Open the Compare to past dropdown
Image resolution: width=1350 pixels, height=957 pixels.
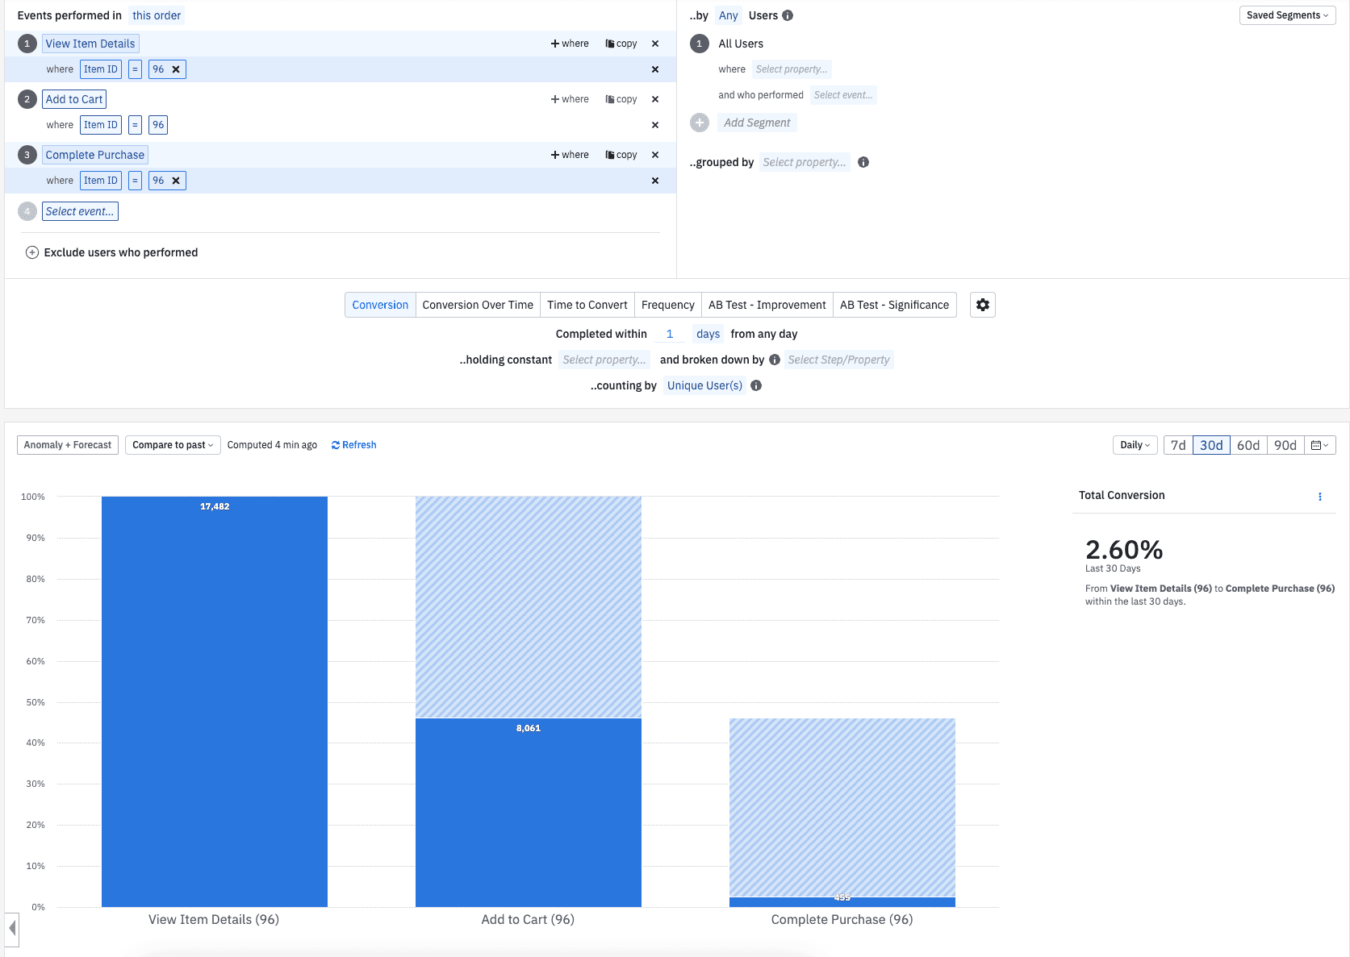click(x=173, y=445)
